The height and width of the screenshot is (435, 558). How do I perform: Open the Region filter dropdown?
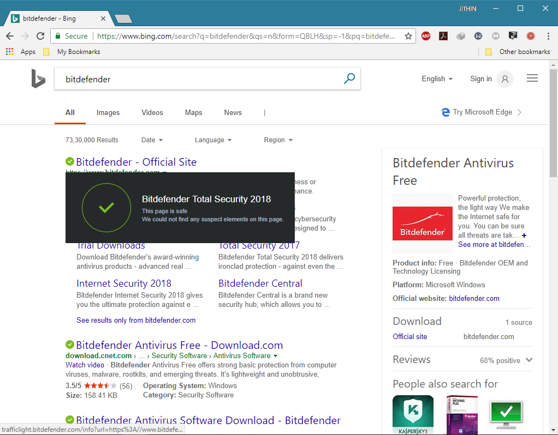[278, 140]
